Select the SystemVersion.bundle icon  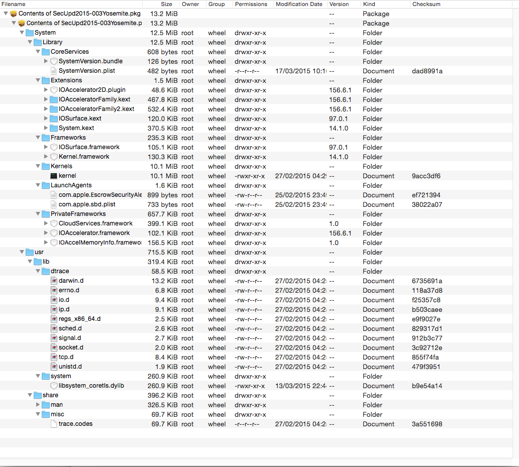click(54, 62)
